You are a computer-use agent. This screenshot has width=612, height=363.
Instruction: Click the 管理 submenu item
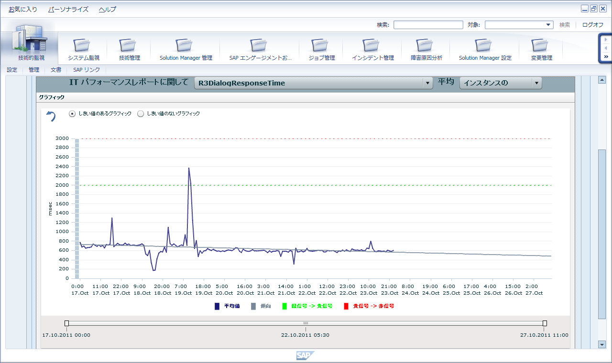click(34, 70)
